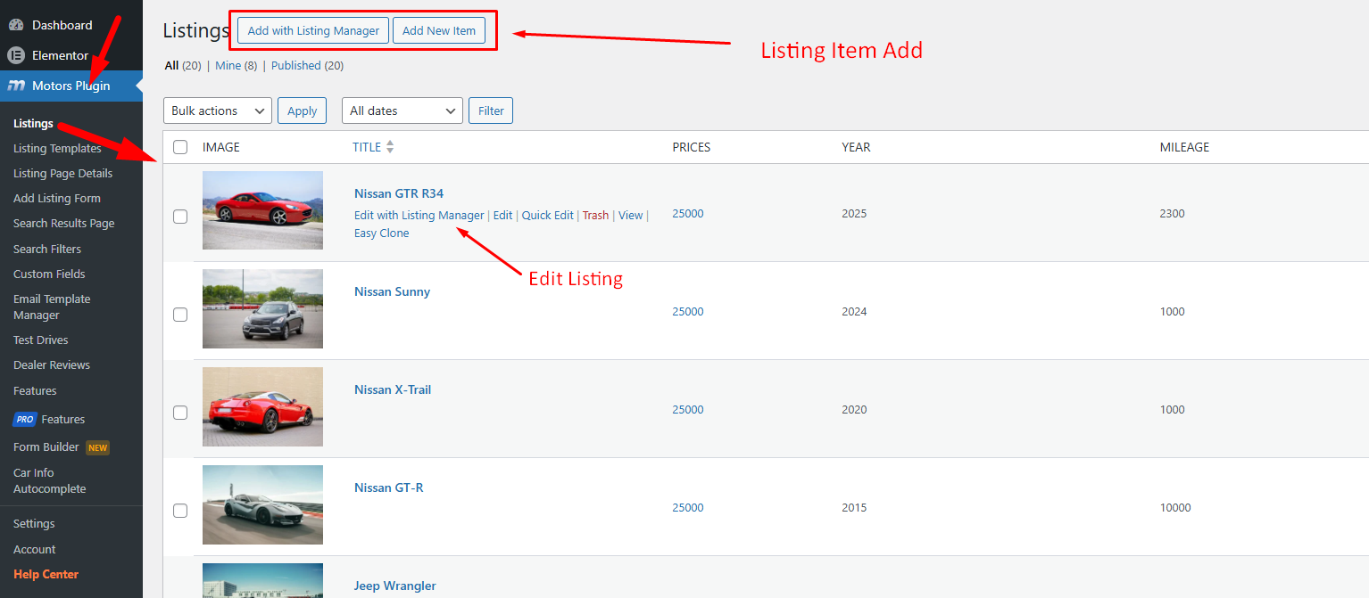This screenshot has height=598, width=1369.
Task: Go to Search Filters menu item
Action: pos(47,249)
